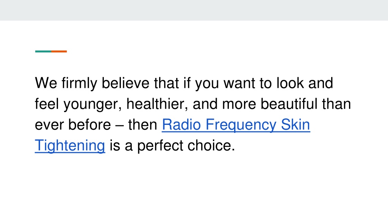Click the word 'younger,' in second line
The height and width of the screenshot is (218, 388).
pyautogui.click(x=93, y=104)
